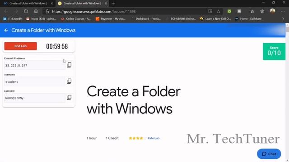Open browser settings and more menu

click(x=283, y=11)
